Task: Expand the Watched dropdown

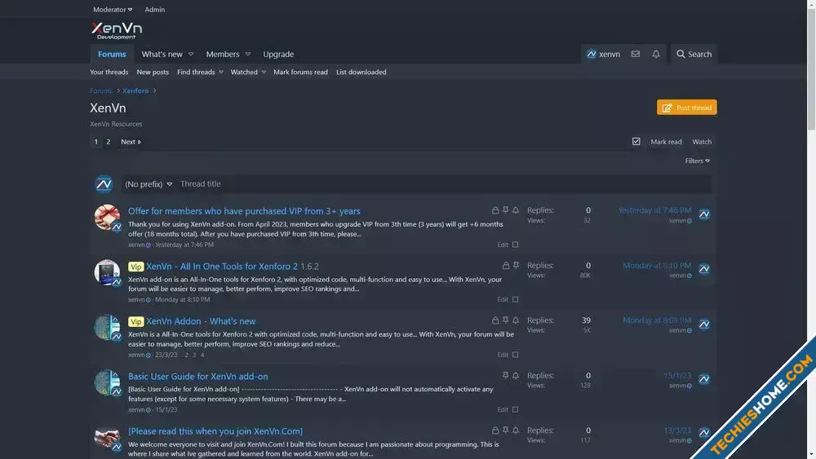Action: [264, 73]
